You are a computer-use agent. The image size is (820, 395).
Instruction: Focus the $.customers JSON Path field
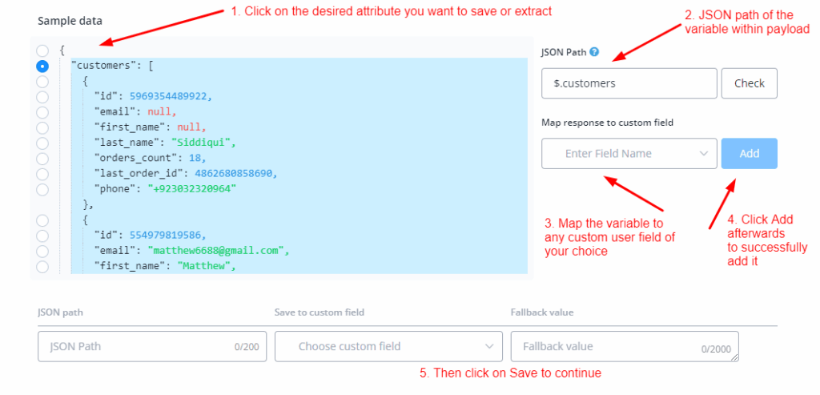pos(629,83)
